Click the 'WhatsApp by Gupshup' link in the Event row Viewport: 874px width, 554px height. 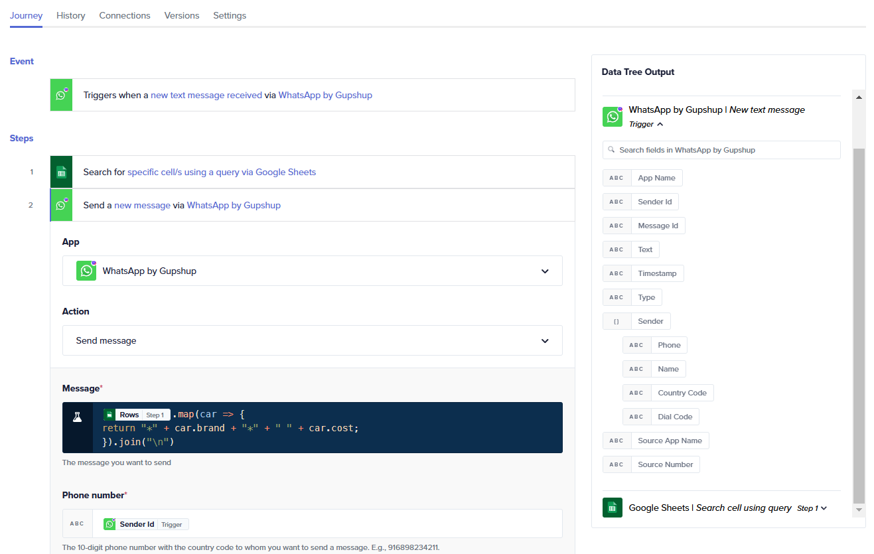[325, 95]
